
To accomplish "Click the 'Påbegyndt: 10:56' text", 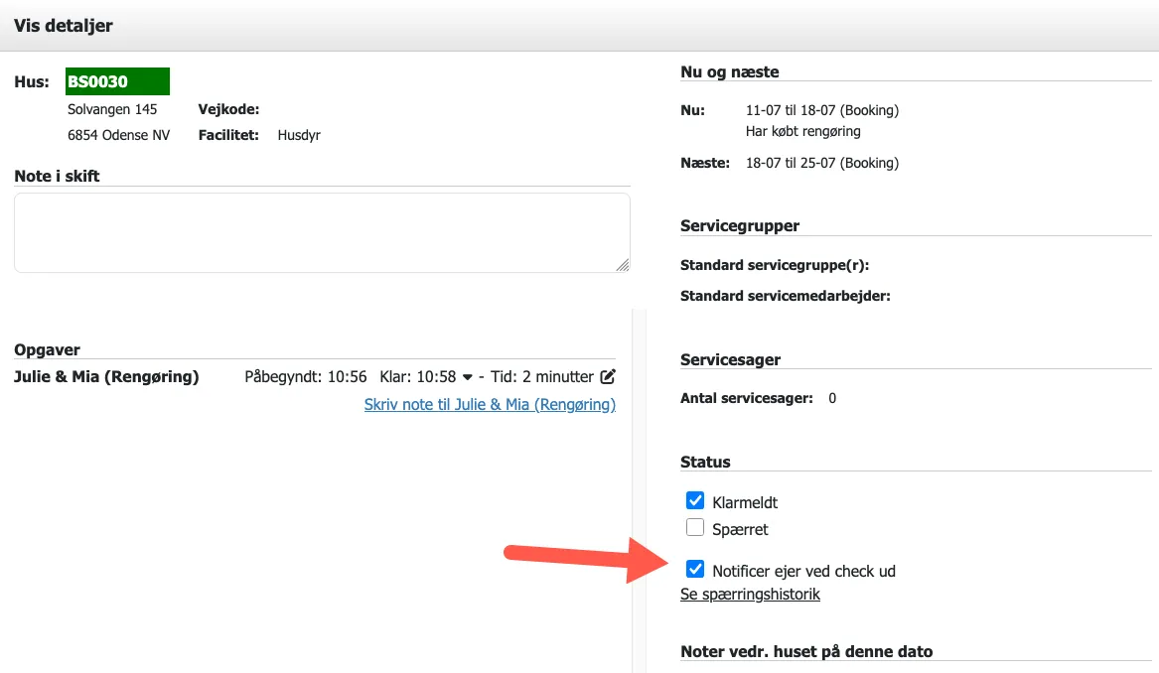I will (306, 377).
